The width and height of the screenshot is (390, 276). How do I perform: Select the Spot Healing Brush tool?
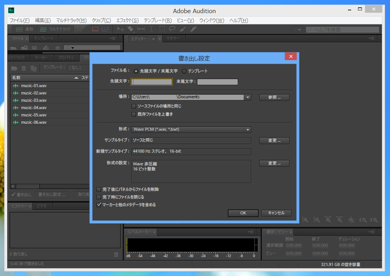tap(193, 29)
